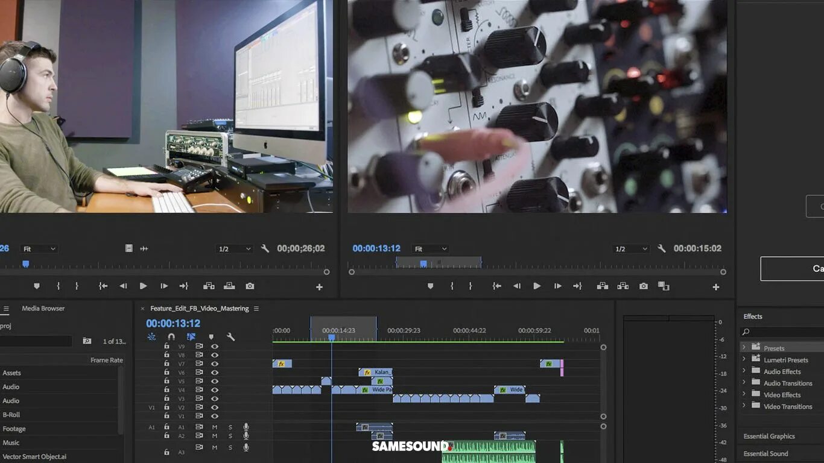The width and height of the screenshot is (824, 463).
Task: Expand Lumetri Presets folder
Action: coord(744,359)
